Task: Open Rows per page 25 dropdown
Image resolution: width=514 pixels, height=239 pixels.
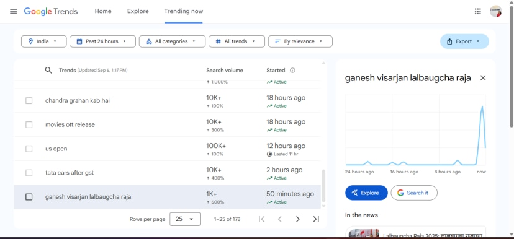Action: click(185, 219)
